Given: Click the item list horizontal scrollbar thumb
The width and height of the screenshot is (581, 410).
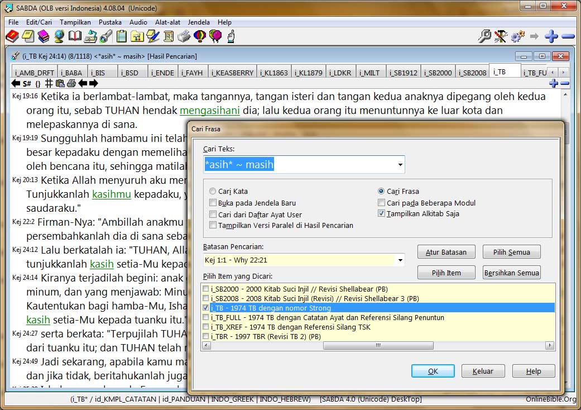Looking at the screenshot, I should click(x=378, y=346).
